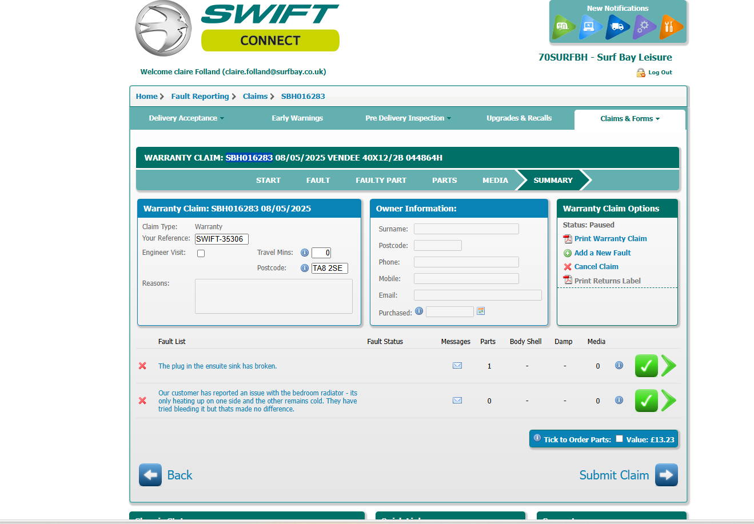This screenshot has height=524, width=754.
Task: Tick the Tick to Order Parts checkbox
Action: pos(619,439)
